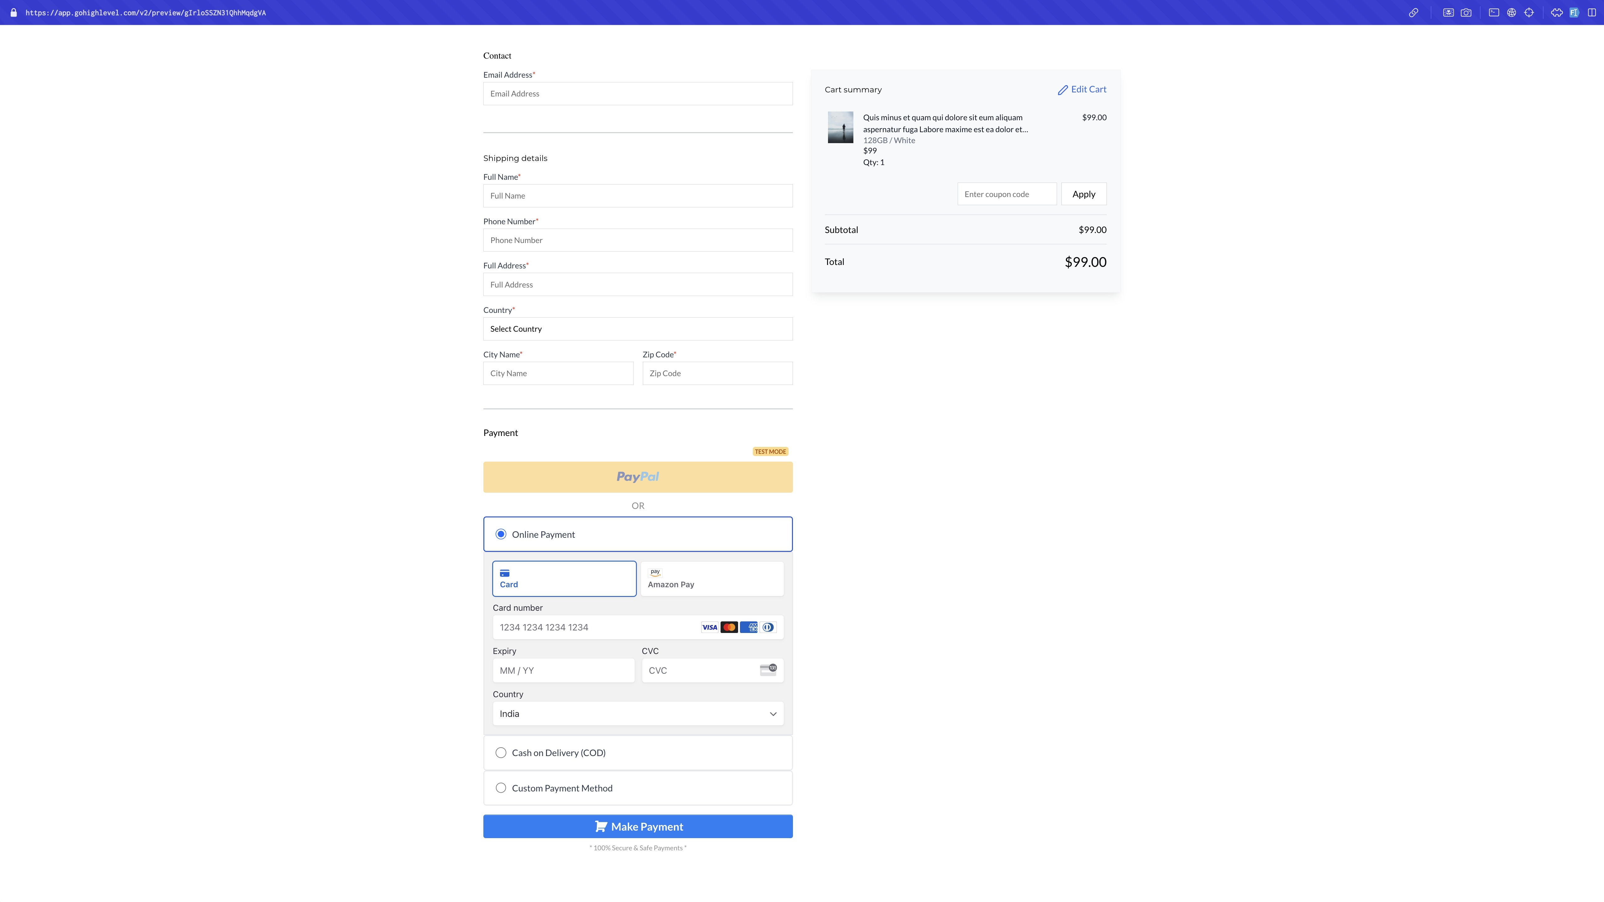Click the camera screenshot icon
The image size is (1604, 902).
1466,13
